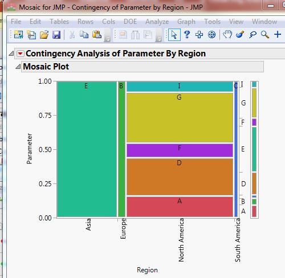
Task: Click the grayed distribution chart toolbar icon
Action: (136, 35)
